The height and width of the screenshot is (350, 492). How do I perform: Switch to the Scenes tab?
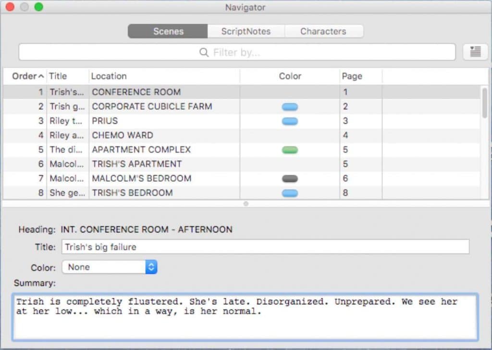click(x=168, y=31)
